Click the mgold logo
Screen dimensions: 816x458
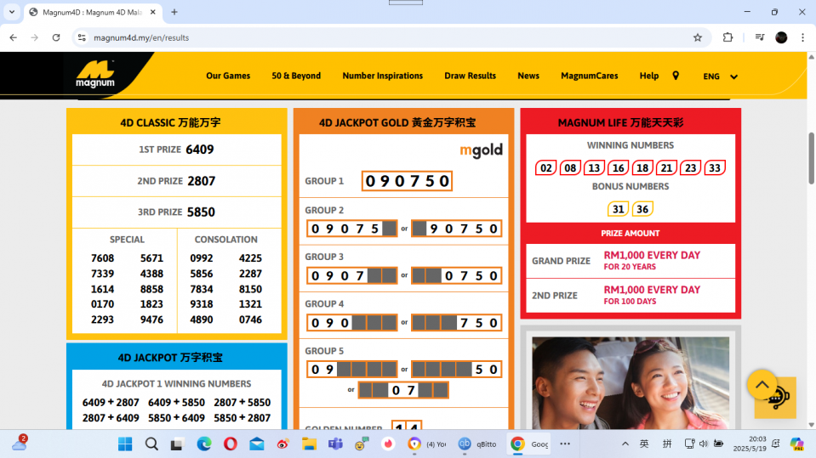coord(481,150)
